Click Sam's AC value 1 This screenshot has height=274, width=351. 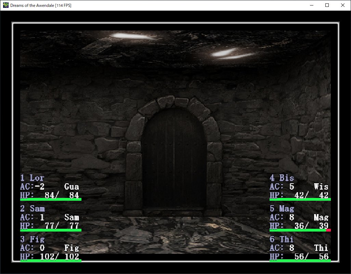[x=42, y=217]
